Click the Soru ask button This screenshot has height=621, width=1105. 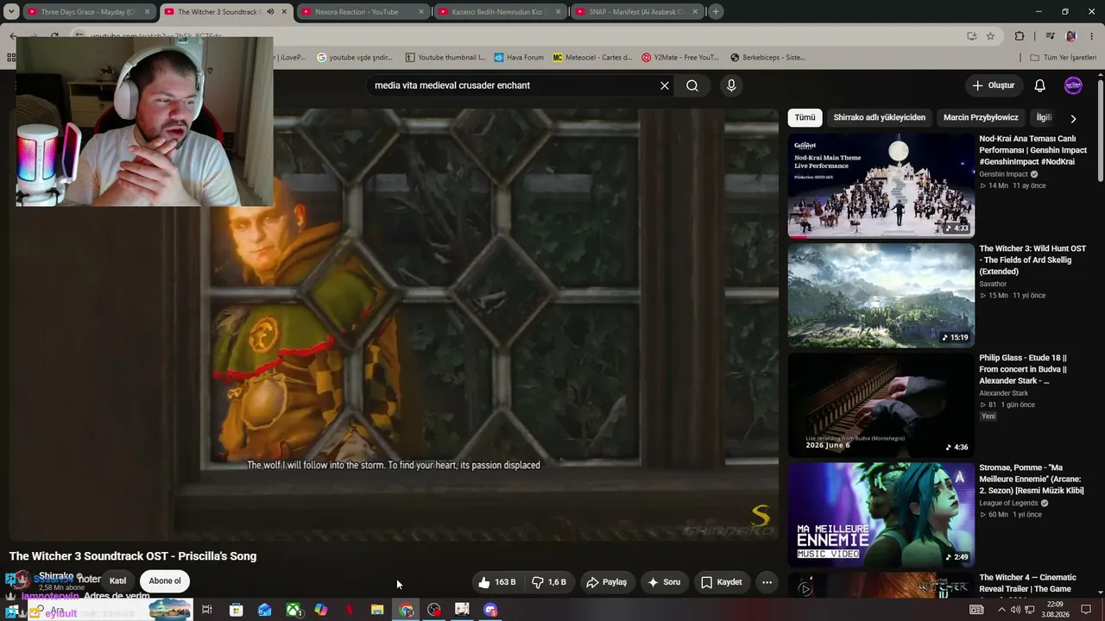(664, 582)
